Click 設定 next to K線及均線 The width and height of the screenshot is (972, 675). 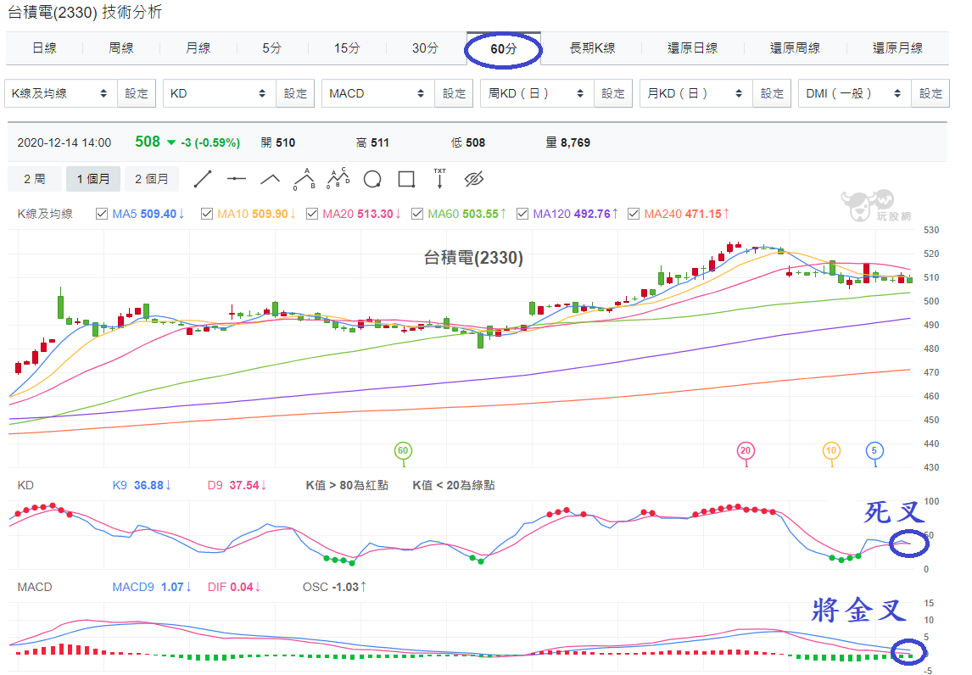[x=137, y=93]
